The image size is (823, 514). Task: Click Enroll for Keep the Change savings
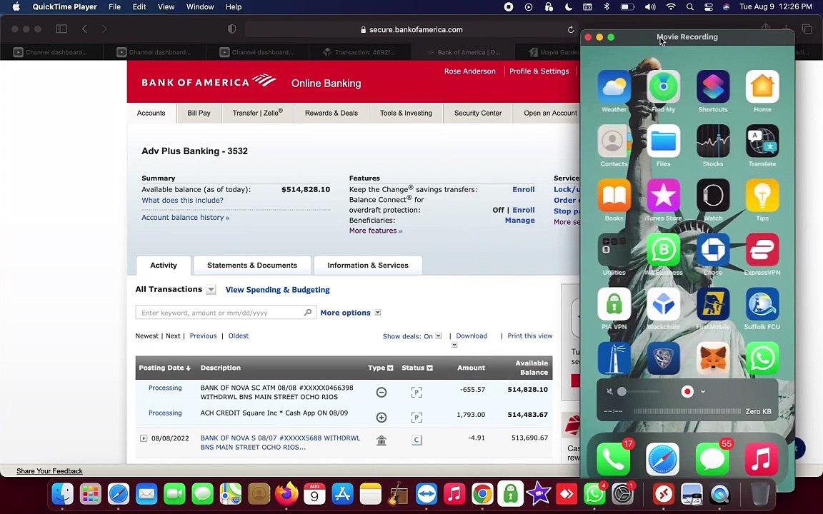click(523, 189)
